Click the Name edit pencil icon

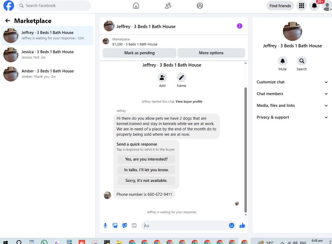point(182,77)
